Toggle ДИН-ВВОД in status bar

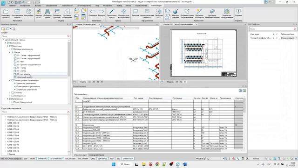pos(102,159)
